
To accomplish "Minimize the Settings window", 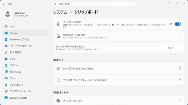I will click(169, 3).
